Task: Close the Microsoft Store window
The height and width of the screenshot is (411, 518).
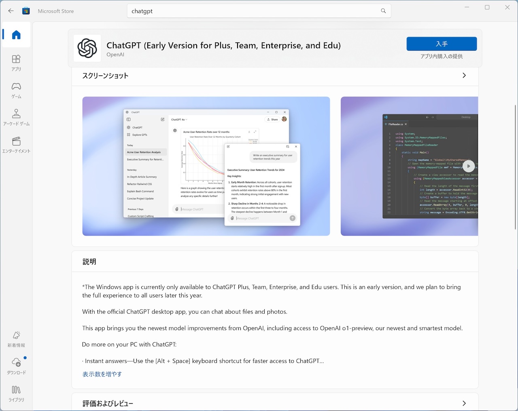Action: pos(507,7)
